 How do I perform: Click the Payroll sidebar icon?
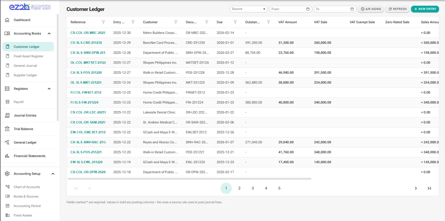click(8, 102)
